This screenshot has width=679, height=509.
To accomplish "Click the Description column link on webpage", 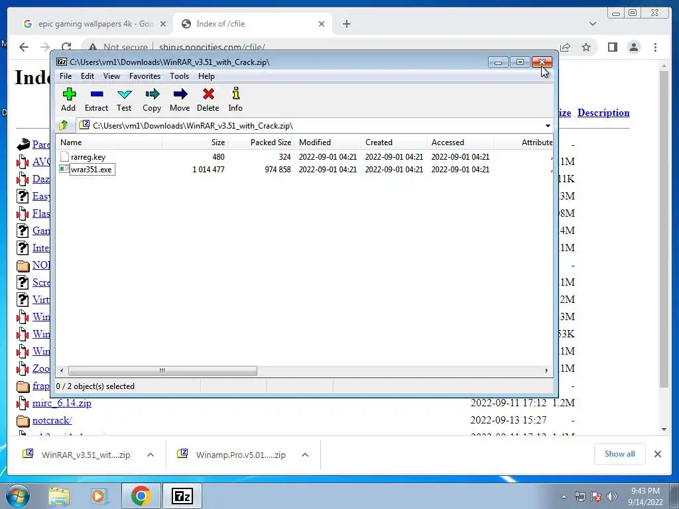I will [603, 113].
